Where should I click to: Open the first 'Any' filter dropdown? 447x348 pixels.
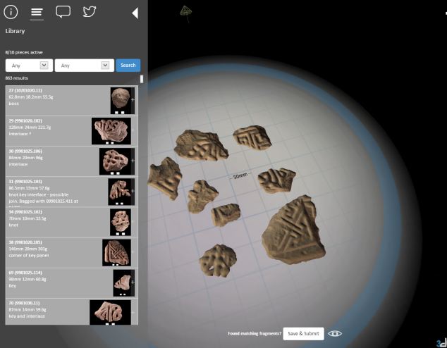pyautogui.click(x=28, y=65)
